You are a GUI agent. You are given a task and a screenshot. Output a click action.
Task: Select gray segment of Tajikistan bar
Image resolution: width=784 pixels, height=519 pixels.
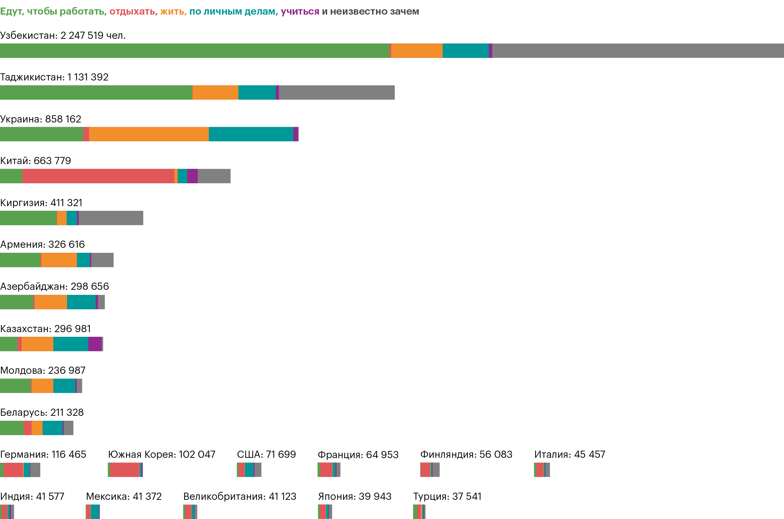[x=337, y=92]
